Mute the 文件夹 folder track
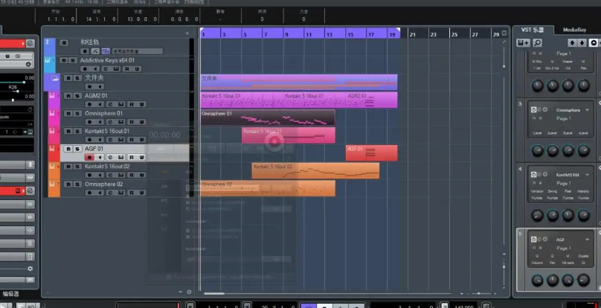Image resolution: width=601 pixels, height=308 pixels. [68, 78]
